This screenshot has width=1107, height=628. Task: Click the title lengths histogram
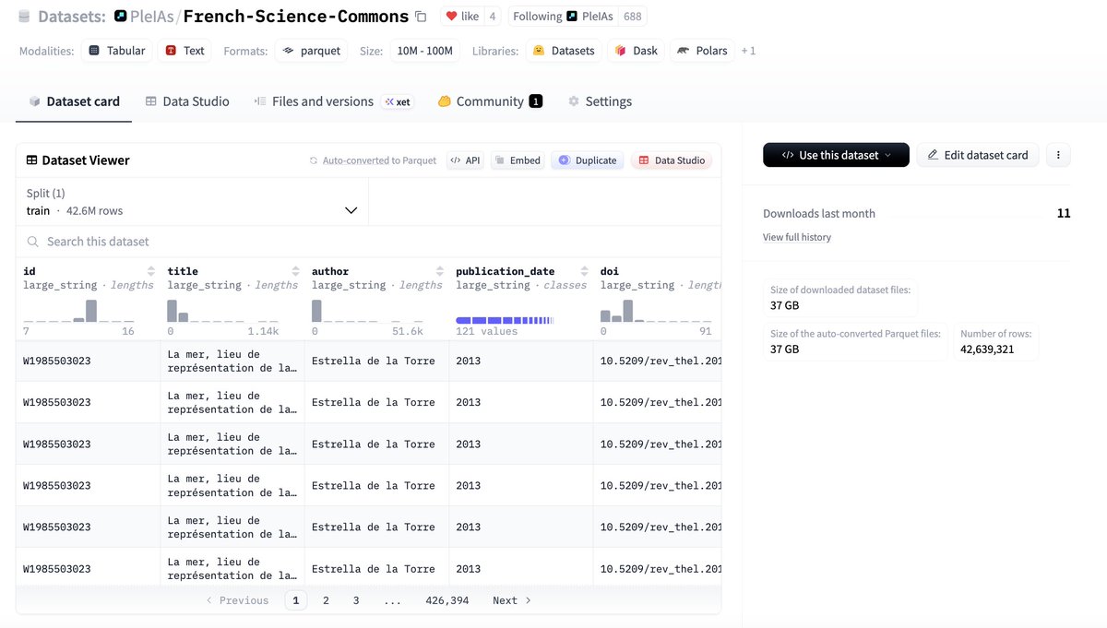coord(222,311)
